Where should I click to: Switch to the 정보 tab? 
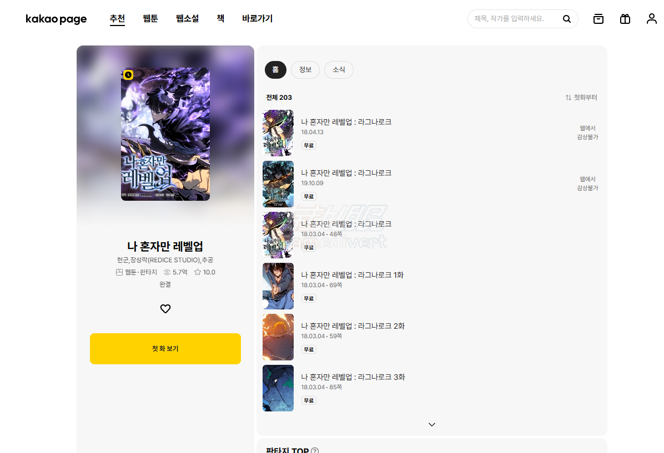(x=305, y=69)
